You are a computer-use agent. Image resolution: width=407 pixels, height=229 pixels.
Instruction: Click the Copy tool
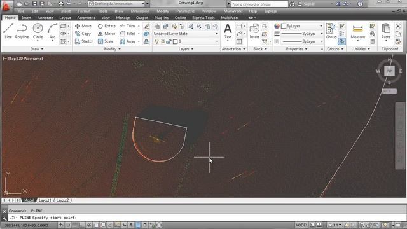point(83,34)
